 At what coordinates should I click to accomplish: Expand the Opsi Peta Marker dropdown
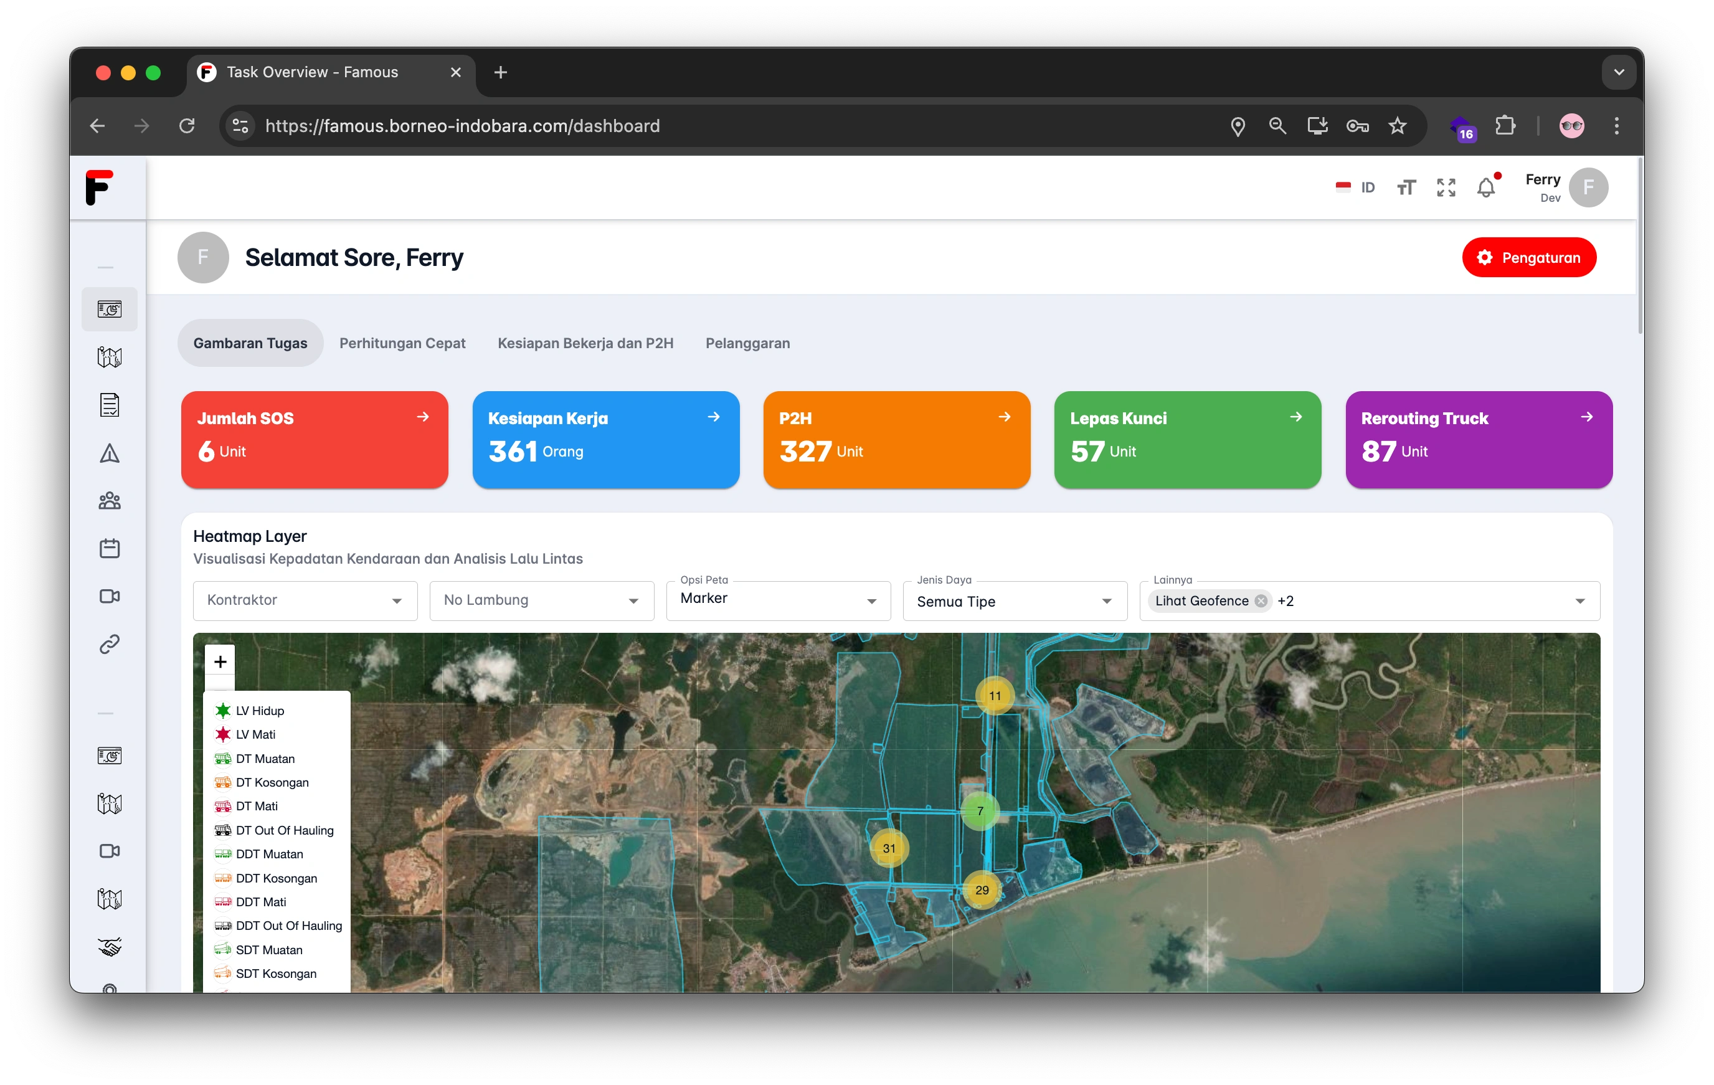point(777,600)
